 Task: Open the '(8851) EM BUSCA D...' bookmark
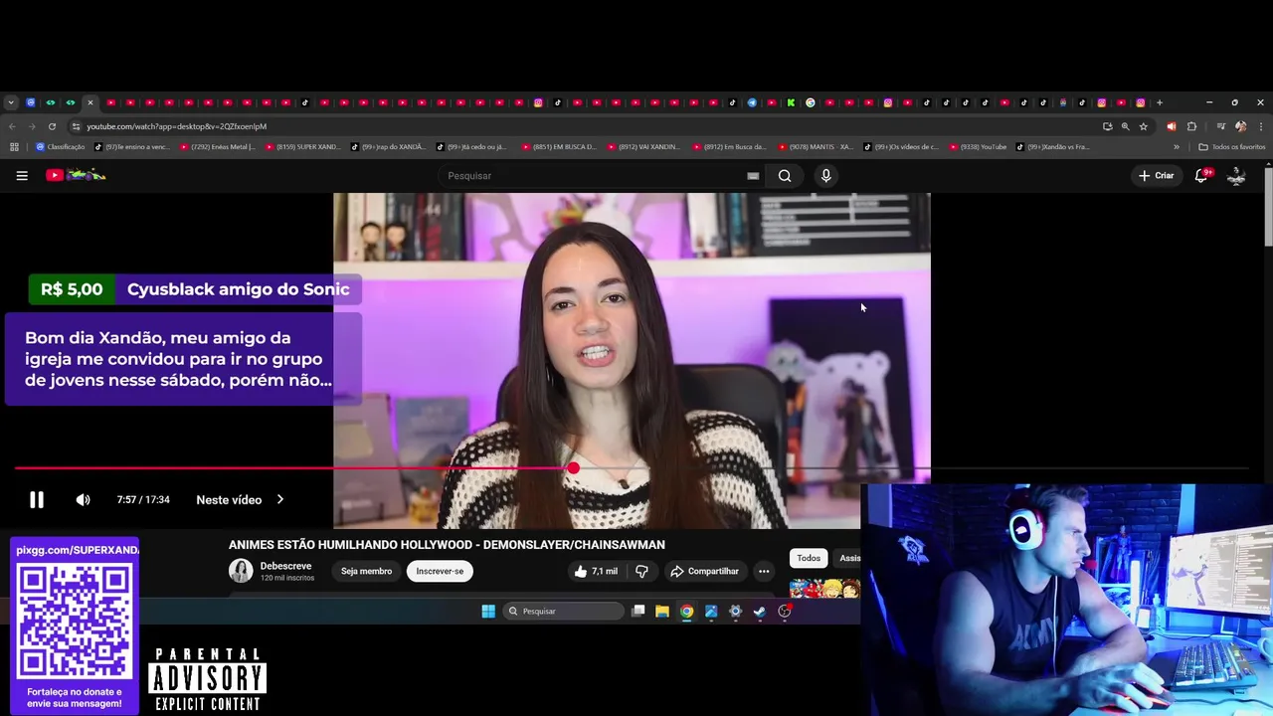point(560,147)
